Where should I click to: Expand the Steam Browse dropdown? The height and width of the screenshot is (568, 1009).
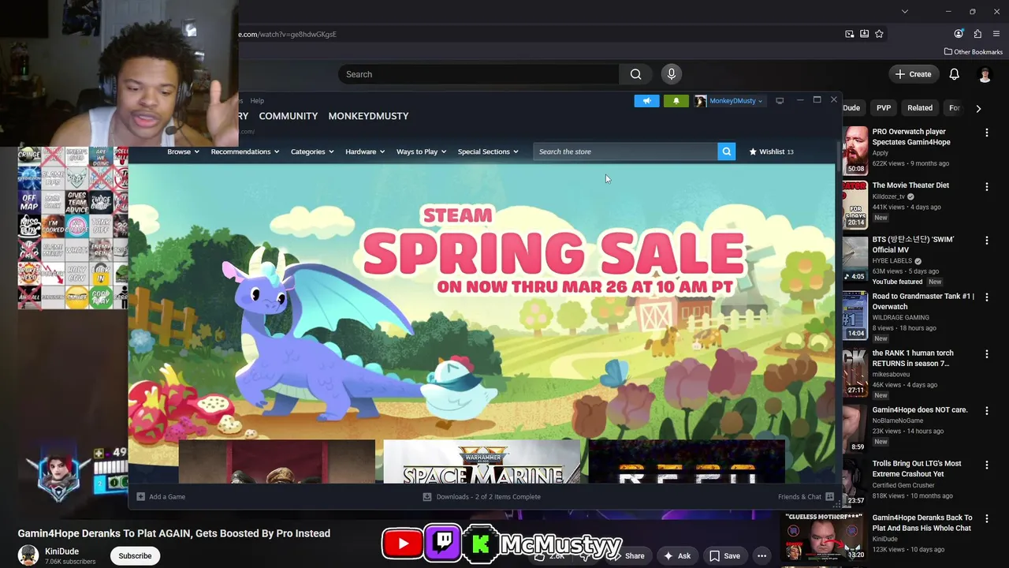tap(183, 151)
